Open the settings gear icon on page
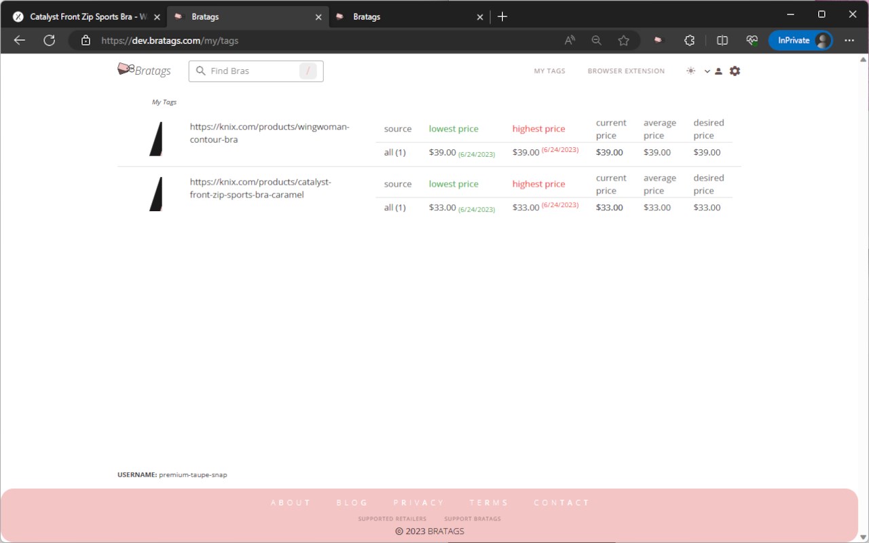This screenshot has width=869, height=543. tap(735, 71)
